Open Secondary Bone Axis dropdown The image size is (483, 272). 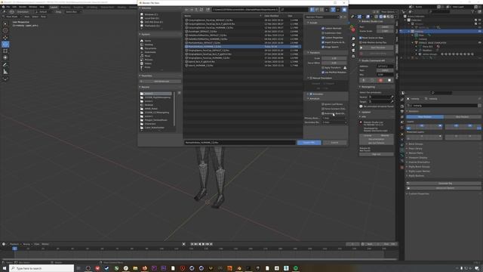point(334,122)
